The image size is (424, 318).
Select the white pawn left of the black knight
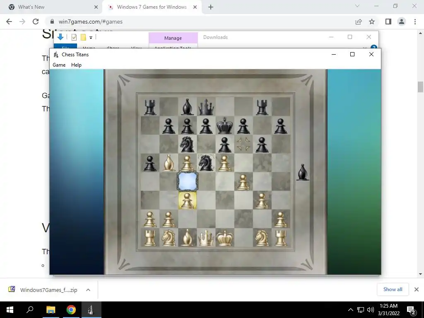(x=187, y=163)
